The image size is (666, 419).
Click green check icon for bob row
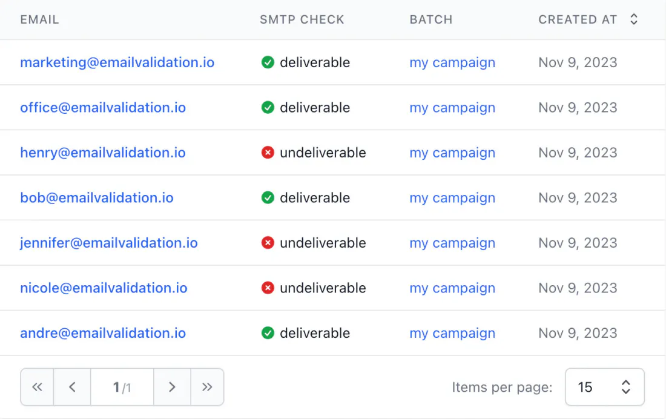pyautogui.click(x=268, y=197)
